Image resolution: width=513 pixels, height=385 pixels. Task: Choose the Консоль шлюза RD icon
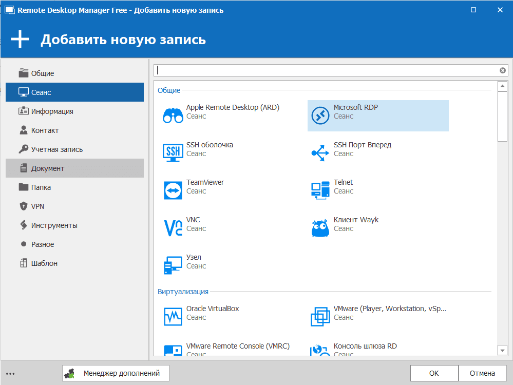tap(320, 350)
